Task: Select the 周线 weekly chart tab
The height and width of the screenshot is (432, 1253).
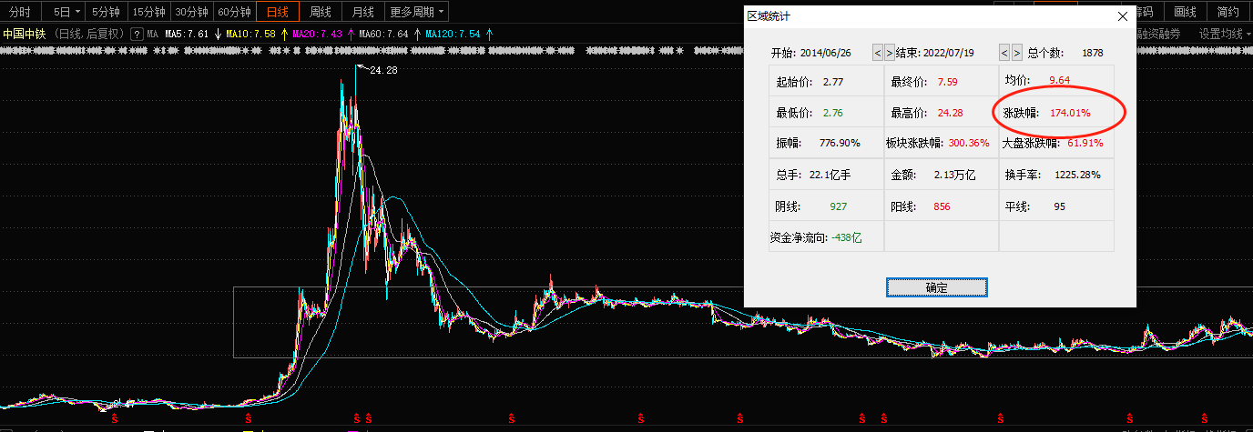Action: coord(321,12)
